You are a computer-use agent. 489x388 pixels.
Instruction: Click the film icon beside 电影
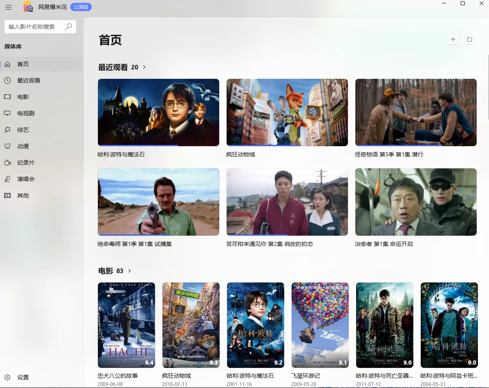click(x=7, y=97)
